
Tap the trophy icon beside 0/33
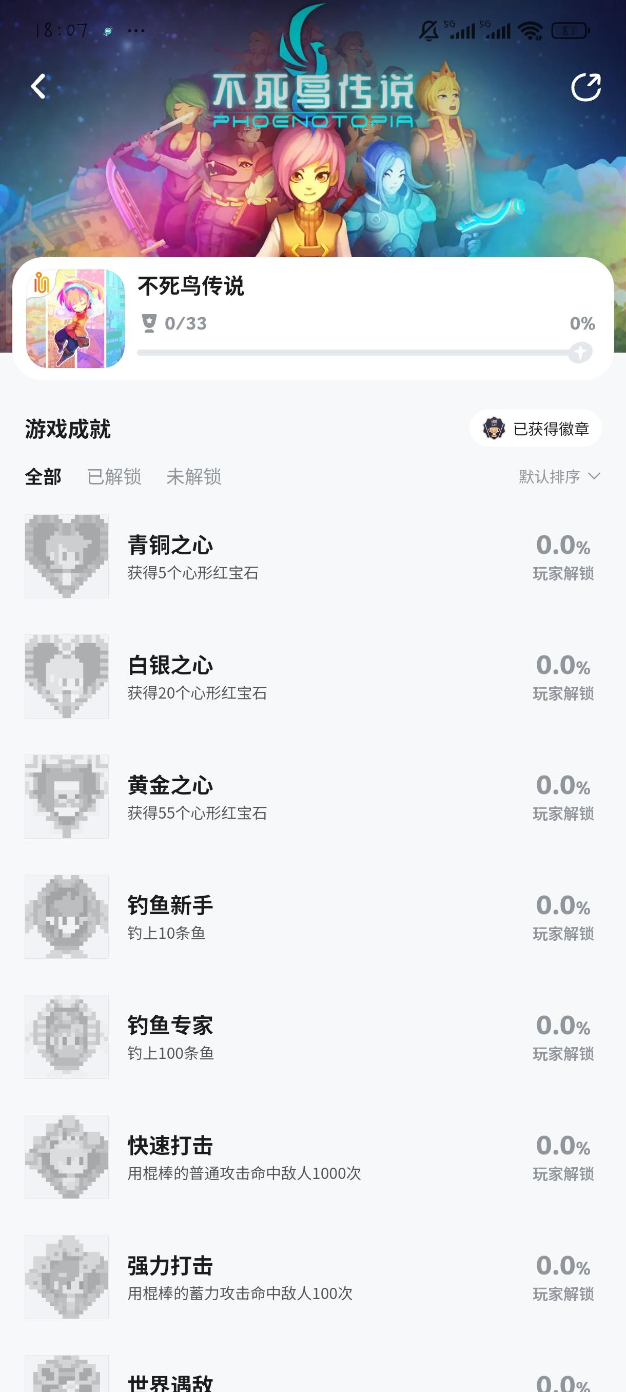pyautogui.click(x=149, y=323)
